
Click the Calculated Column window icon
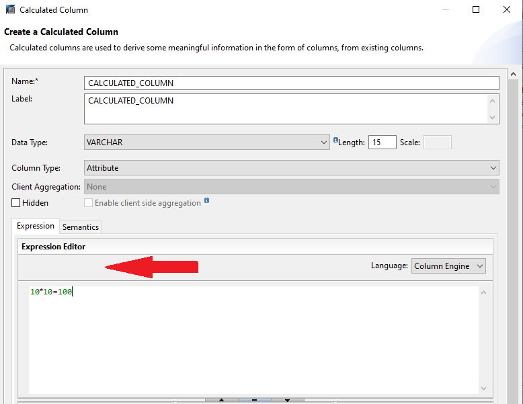[10, 9]
